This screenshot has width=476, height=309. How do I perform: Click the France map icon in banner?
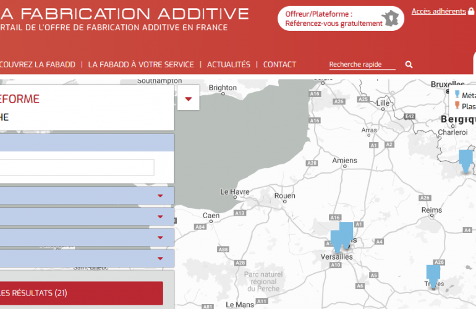pyautogui.click(x=391, y=19)
